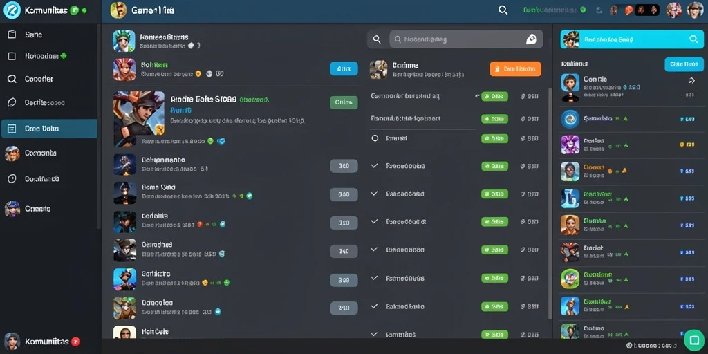Toggle the bottommost checkmark in the middle panel list
This screenshot has width=708, height=354.
click(374, 335)
